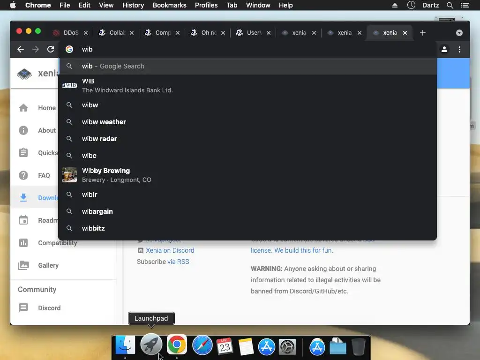Click the Google logo in address bar

(69, 49)
